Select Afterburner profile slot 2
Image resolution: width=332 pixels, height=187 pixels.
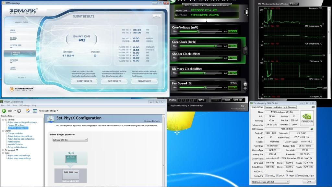[183, 100]
